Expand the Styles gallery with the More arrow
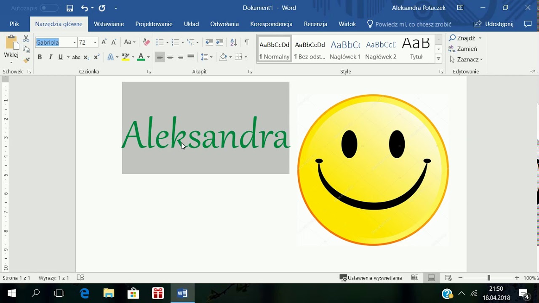The height and width of the screenshot is (303, 539). tap(438, 59)
